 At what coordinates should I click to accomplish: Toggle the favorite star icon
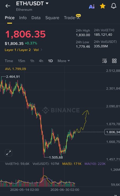pyautogui.click(x=102, y=6)
